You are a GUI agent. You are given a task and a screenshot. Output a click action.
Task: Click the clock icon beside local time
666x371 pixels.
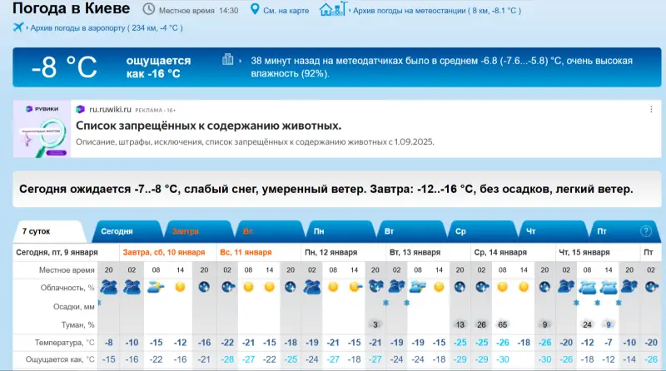[x=148, y=10]
